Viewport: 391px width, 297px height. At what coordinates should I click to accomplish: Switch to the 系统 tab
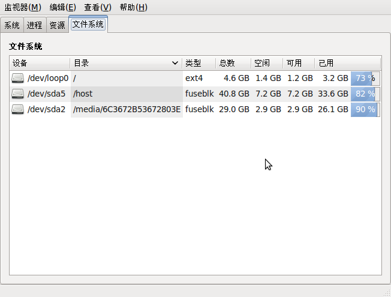point(12,25)
